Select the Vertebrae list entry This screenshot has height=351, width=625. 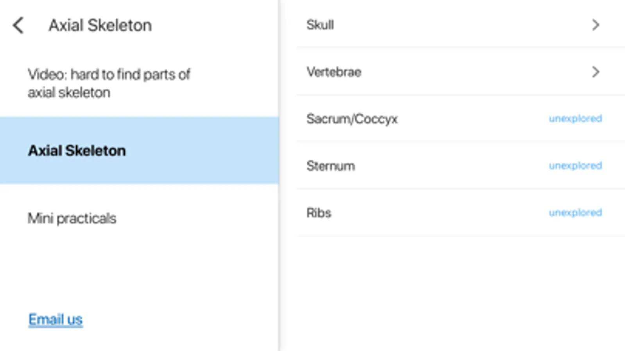[334, 72]
